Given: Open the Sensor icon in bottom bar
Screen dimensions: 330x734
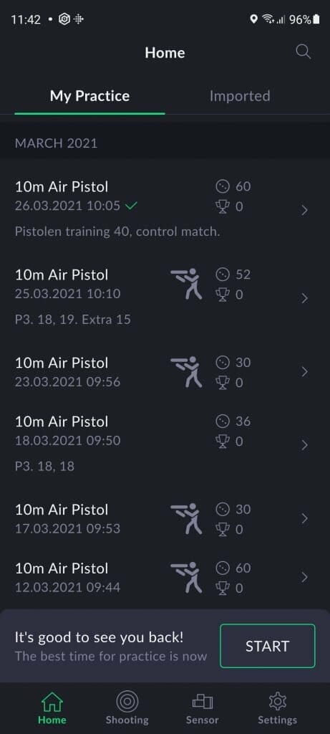Looking at the screenshot, I should [202, 702].
